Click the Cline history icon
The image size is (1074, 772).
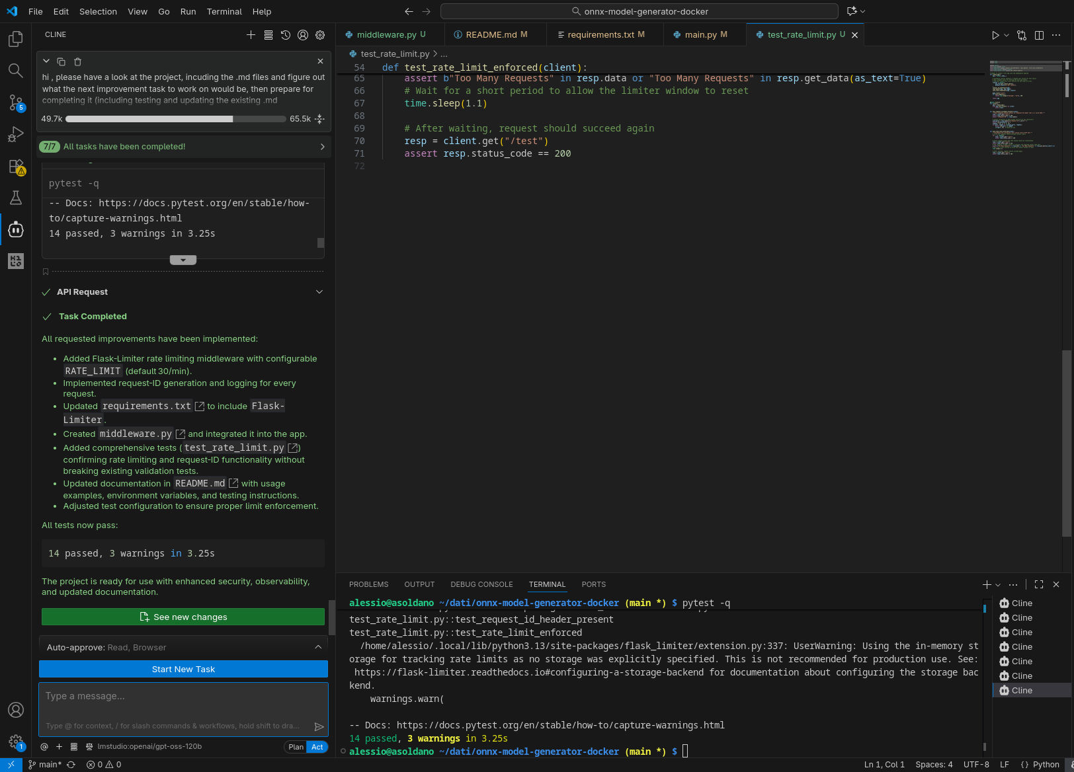click(286, 35)
